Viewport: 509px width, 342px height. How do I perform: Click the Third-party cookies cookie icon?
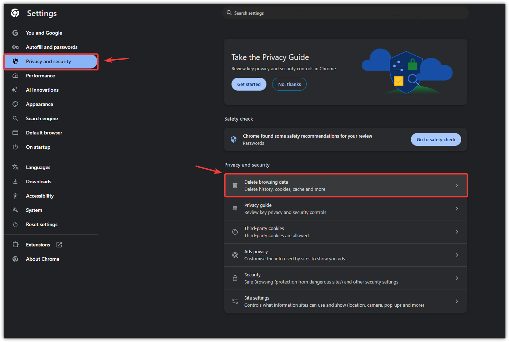point(235,232)
